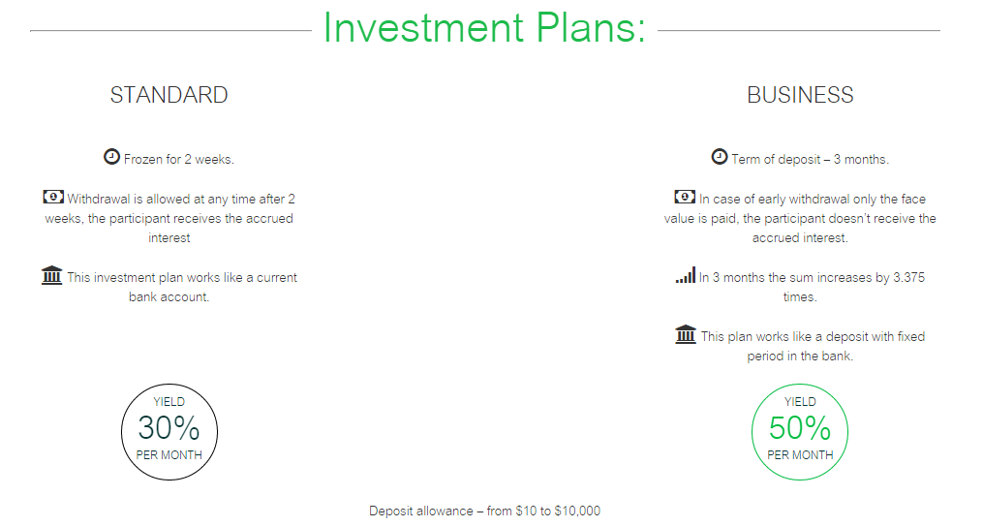Click the Frozen for 2 weeks text
Screen dimensions: 983x527
click(178, 159)
